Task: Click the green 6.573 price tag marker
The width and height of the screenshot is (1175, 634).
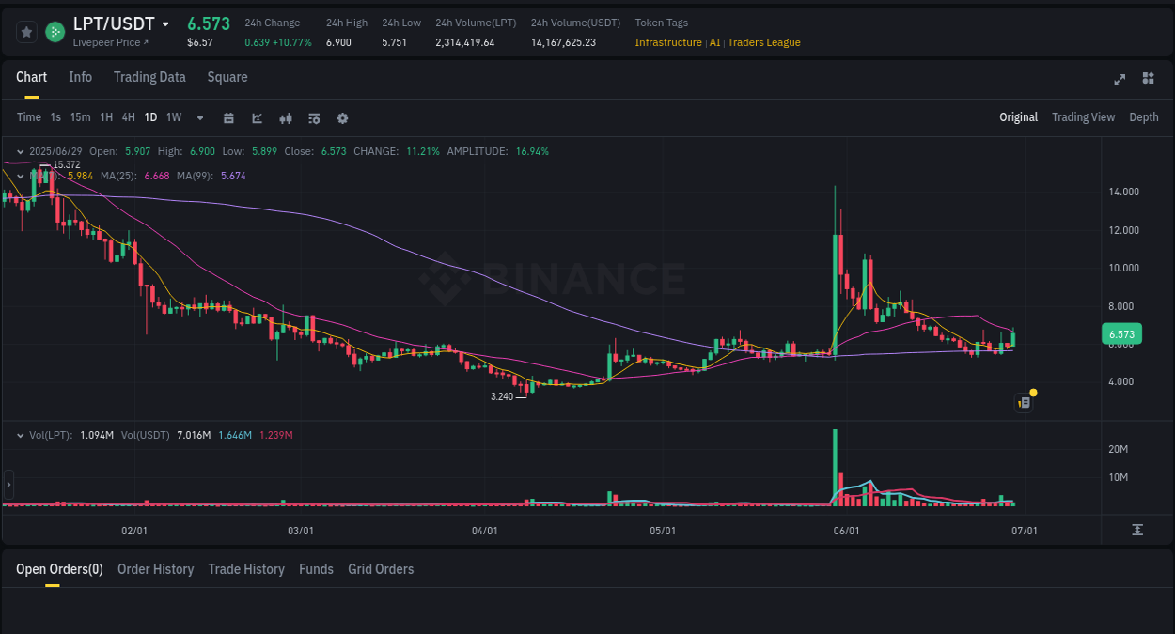Action: click(x=1124, y=333)
